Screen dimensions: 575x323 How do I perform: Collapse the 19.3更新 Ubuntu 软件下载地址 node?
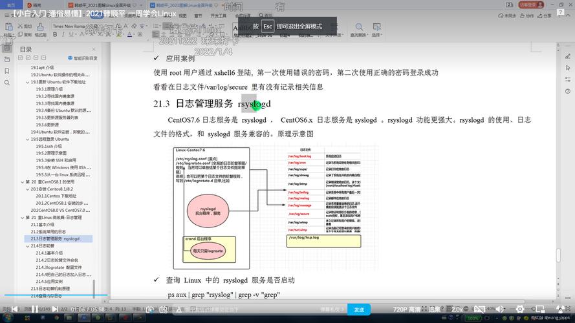click(x=28, y=83)
